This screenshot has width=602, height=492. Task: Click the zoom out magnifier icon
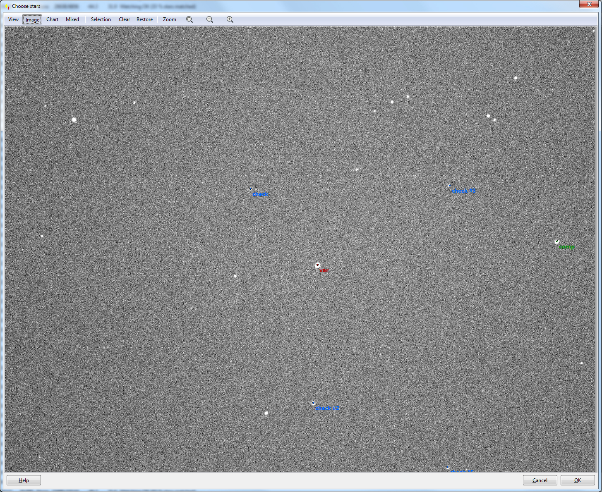(210, 19)
